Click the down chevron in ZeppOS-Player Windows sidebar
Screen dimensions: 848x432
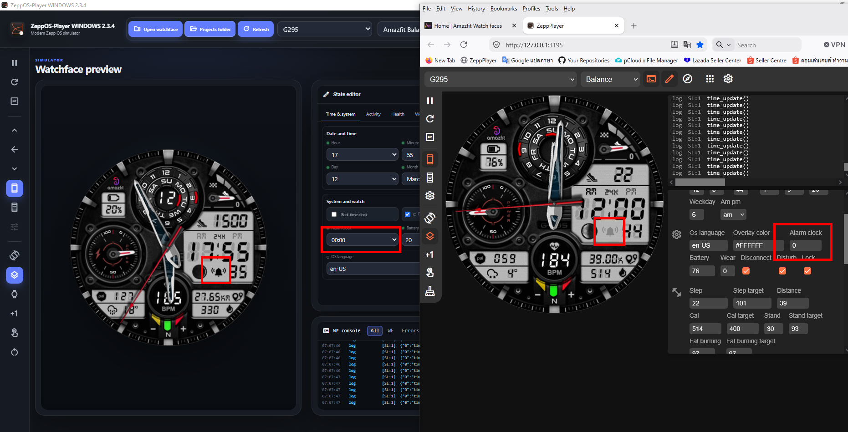[x=15, y=168]
